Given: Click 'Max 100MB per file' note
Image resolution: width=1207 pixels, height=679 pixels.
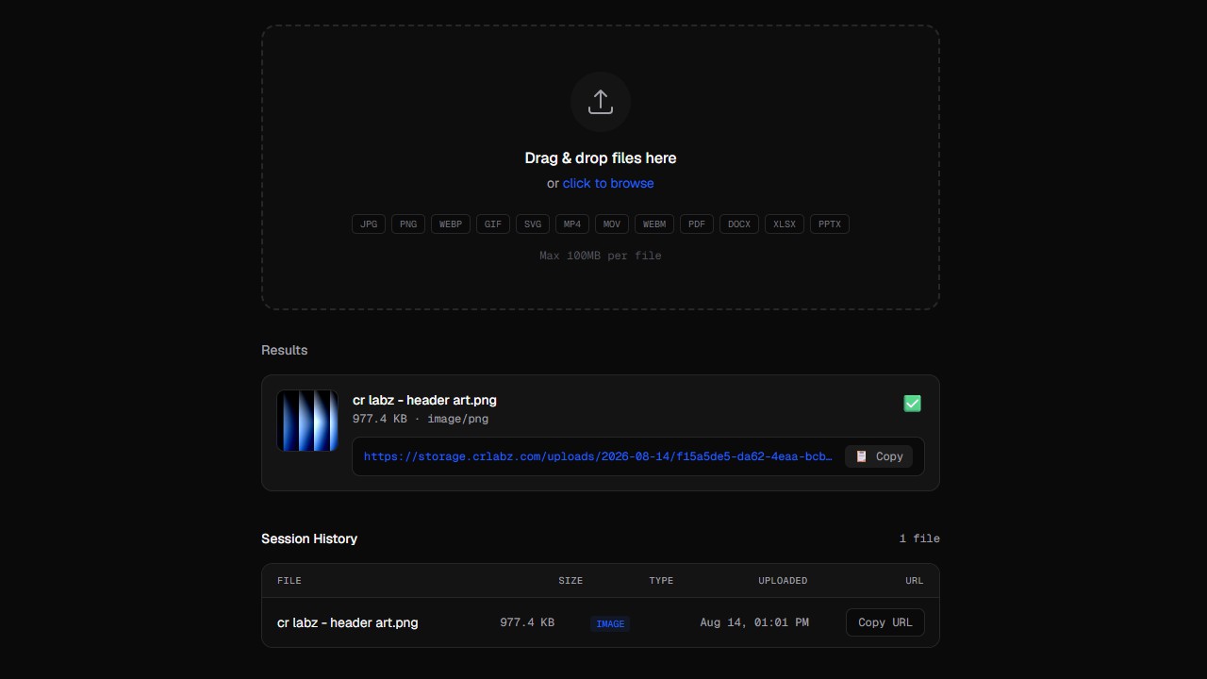Looking at the screenshot, I should point(601,256).
